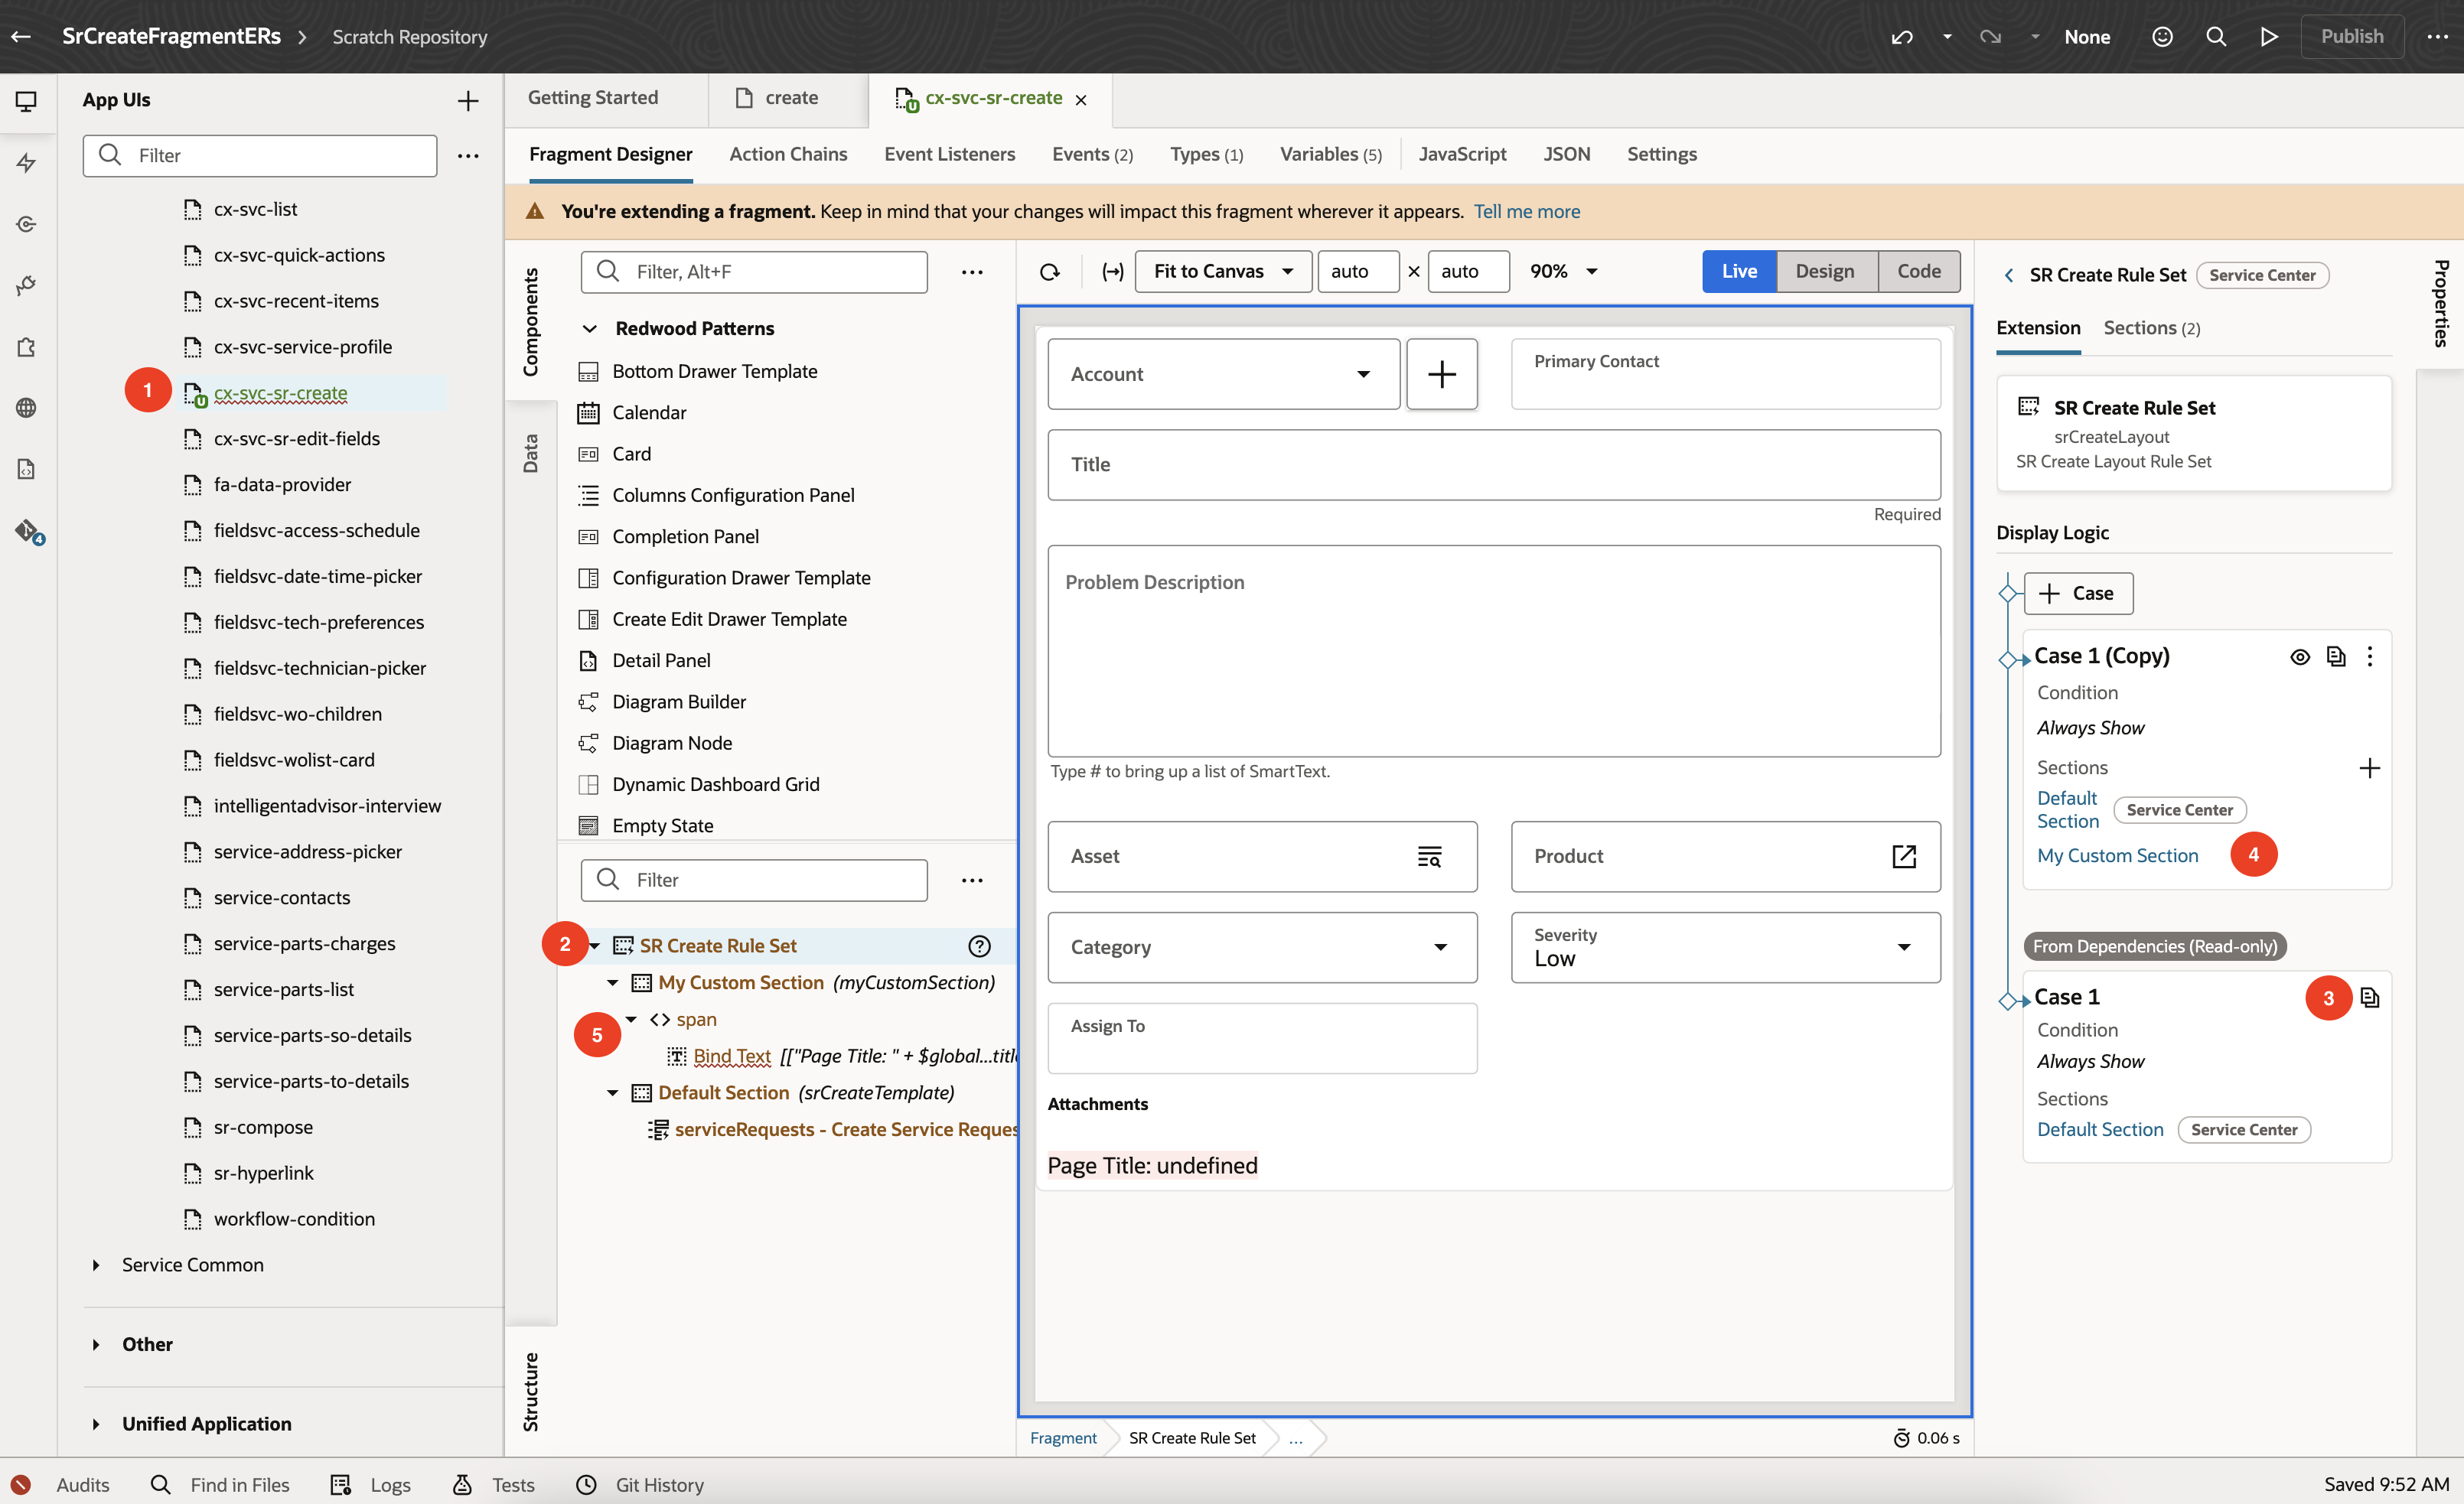
Task: Toggle eye icon on Case 1 (Copy)
Action: [x=2299, y=657]
